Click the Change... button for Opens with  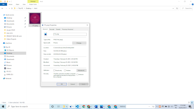click(79, 43)
